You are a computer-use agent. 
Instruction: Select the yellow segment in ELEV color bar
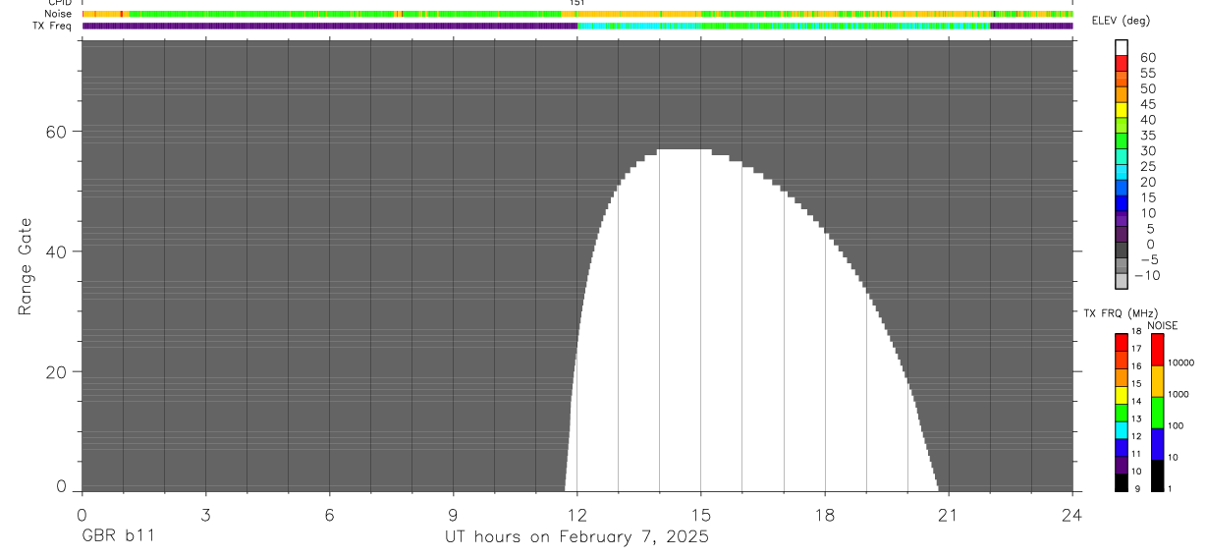tap(1122, 110)
